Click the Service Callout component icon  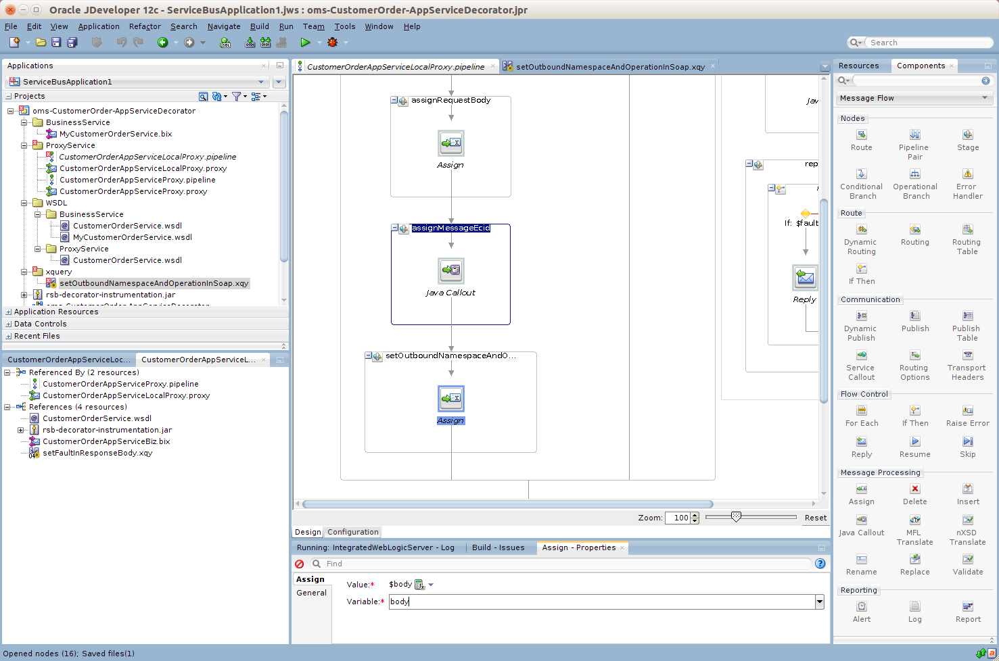pyautogui.click(x=861, y=356)
